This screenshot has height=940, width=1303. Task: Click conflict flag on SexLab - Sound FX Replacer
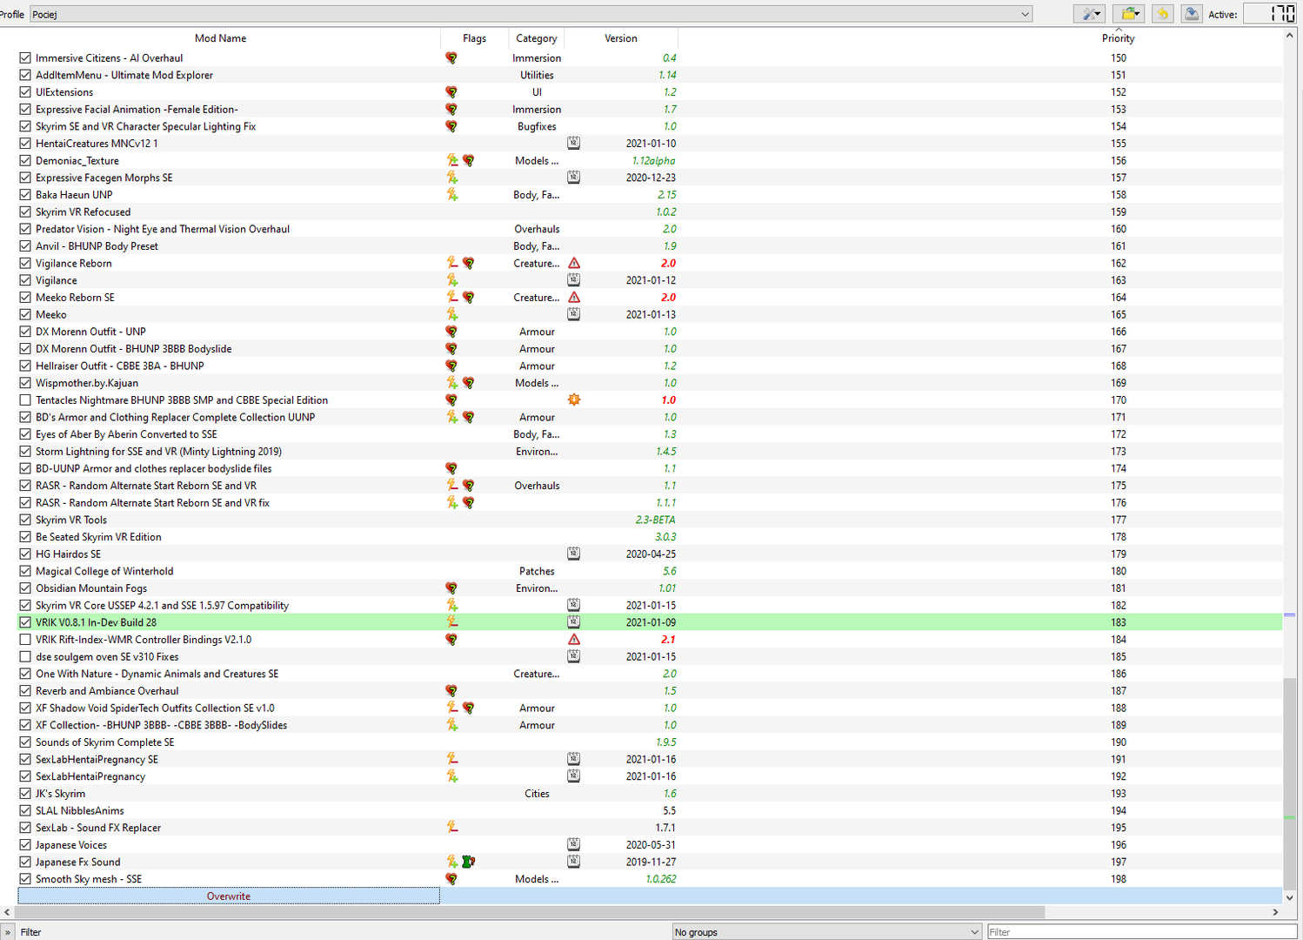pos(452,828)
